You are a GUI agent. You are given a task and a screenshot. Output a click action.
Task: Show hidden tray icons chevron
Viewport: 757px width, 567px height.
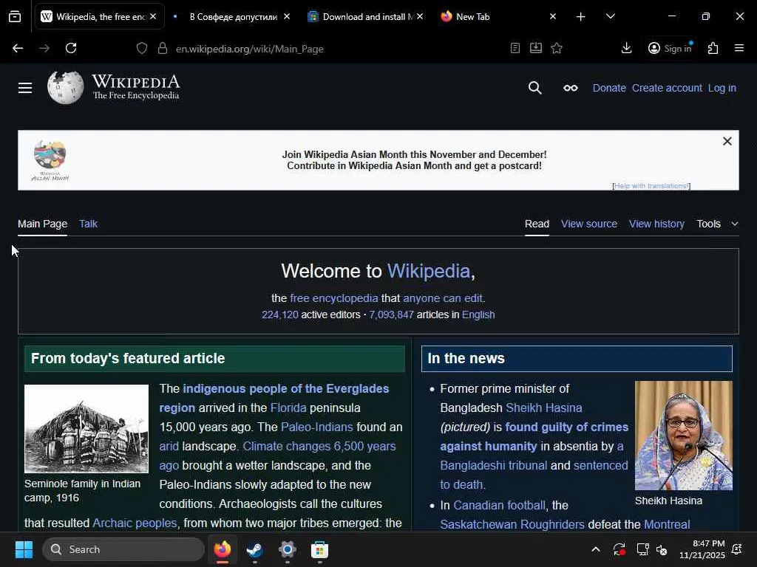click(x=596, y=549)
